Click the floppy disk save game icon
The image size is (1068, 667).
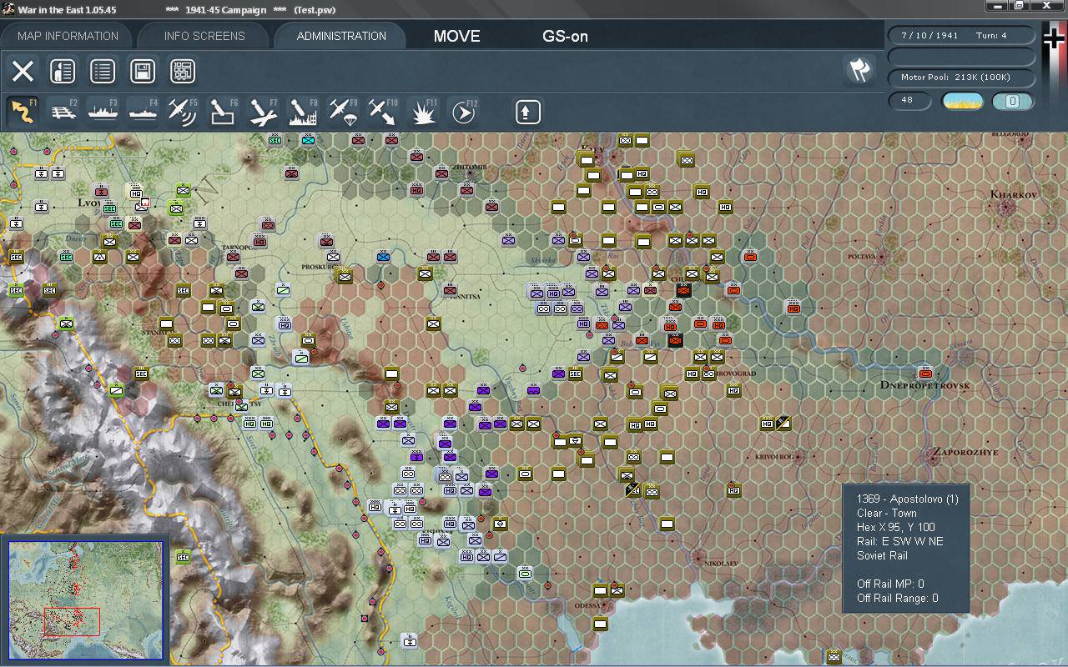tap(143, 71)
